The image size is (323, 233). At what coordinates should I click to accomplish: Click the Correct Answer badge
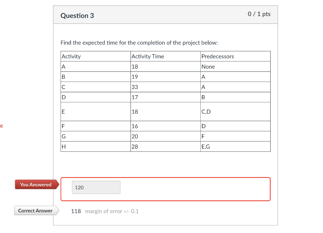point(36,210)
